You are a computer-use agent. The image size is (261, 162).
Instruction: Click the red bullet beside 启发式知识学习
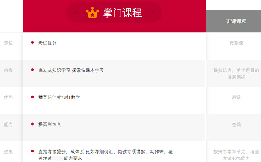click(x=33, y=70)
